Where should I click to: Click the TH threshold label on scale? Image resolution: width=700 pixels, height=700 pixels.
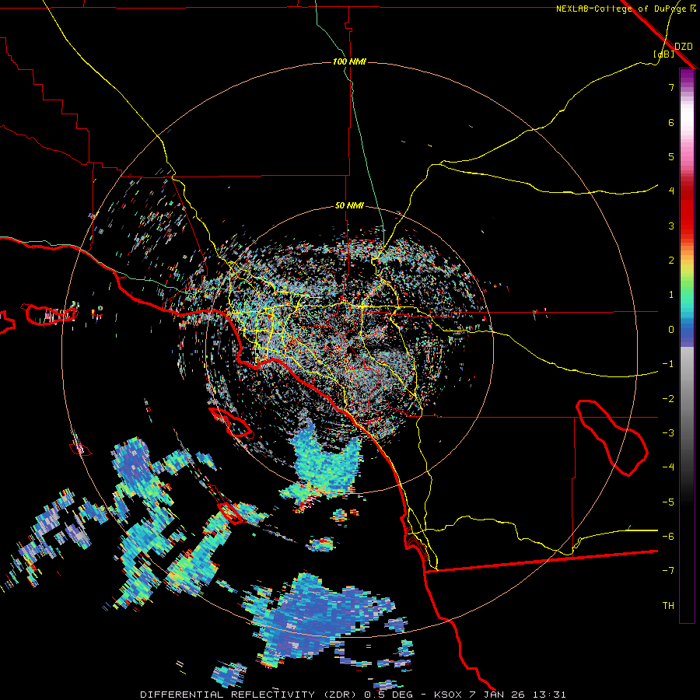pos(668,606)
